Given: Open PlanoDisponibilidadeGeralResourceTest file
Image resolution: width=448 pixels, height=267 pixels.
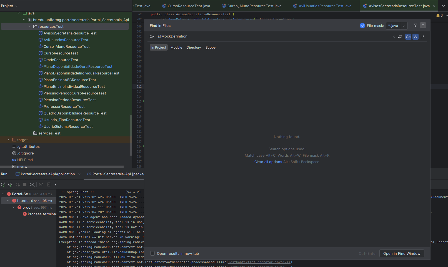Looking at the screenshot, I should (78, 66).
